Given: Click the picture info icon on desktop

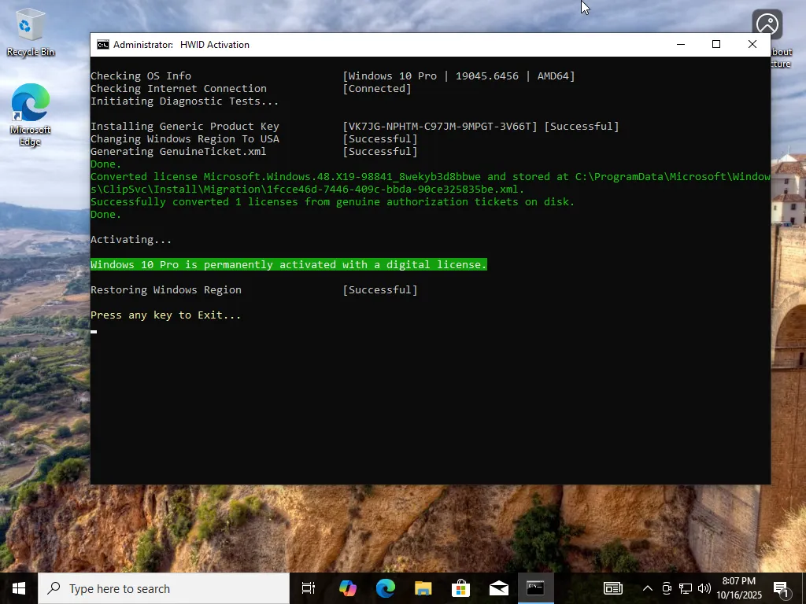Looking at the screenshot, I should pyautogui.click(x=767, y=24).
